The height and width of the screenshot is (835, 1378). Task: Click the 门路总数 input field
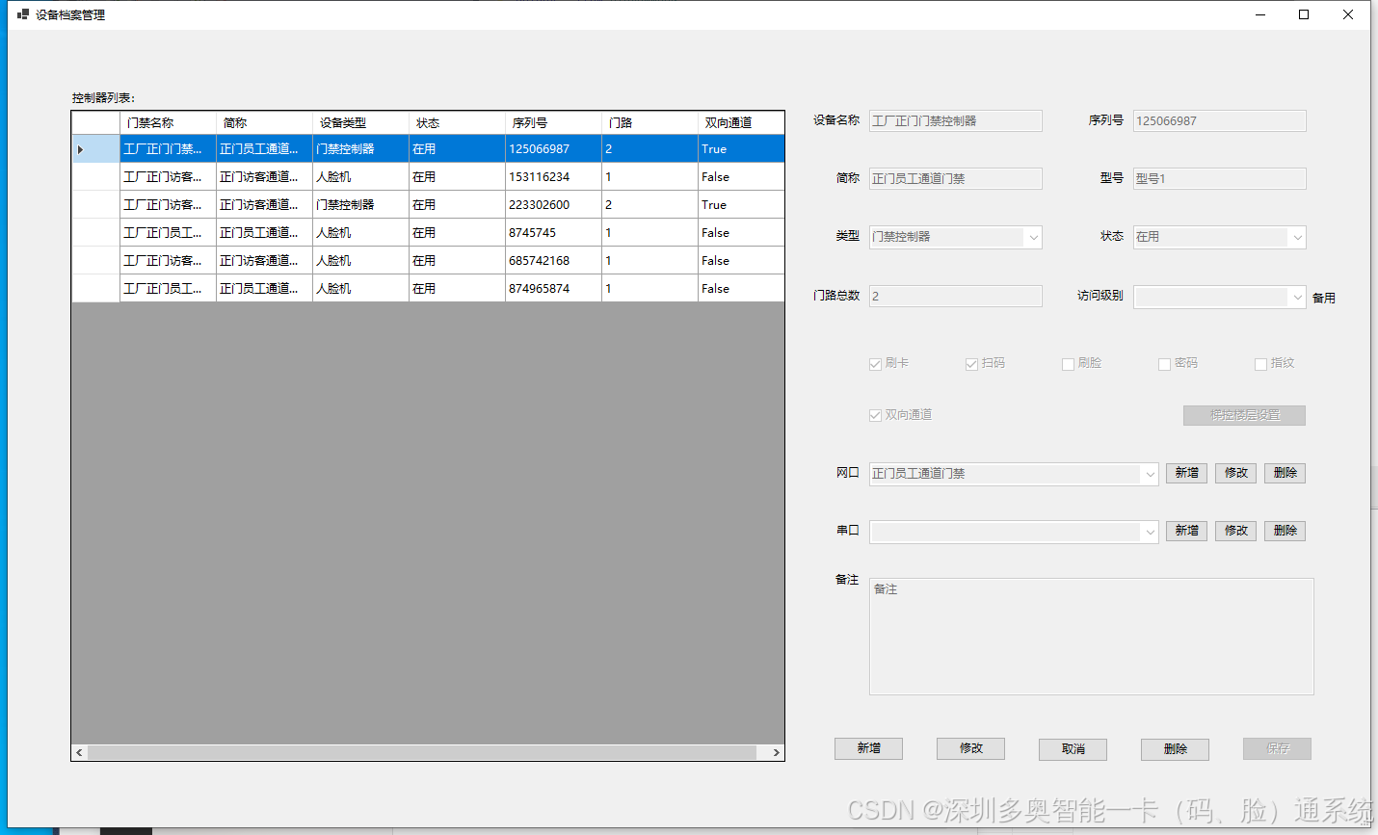click(x=955, y=296)
